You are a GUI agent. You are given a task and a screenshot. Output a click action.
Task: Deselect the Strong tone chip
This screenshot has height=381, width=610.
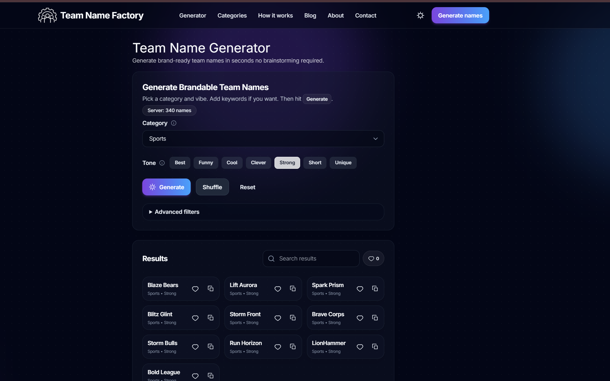tap(287, 163)
